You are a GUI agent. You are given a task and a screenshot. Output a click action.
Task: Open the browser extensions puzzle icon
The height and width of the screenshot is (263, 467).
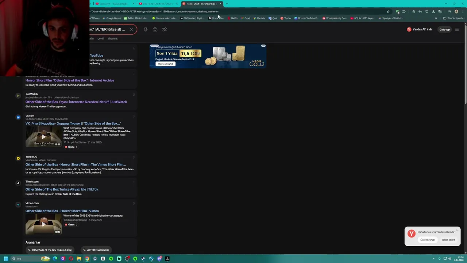coord(404,11)
